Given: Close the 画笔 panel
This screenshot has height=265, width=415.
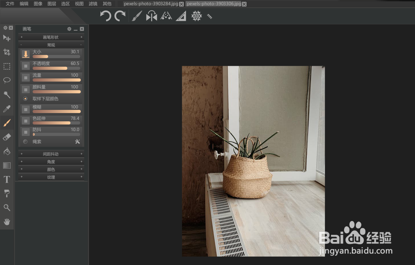Looking at the screenshot, I should pos(82,29).
